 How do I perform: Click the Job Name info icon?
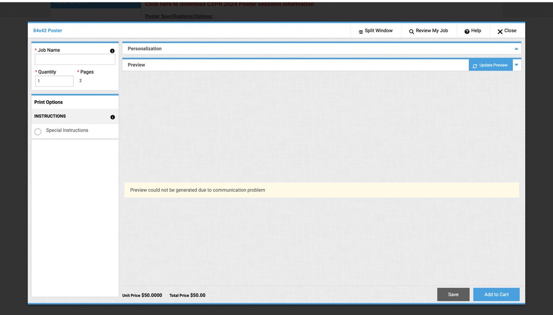click(x=112, y=51)
